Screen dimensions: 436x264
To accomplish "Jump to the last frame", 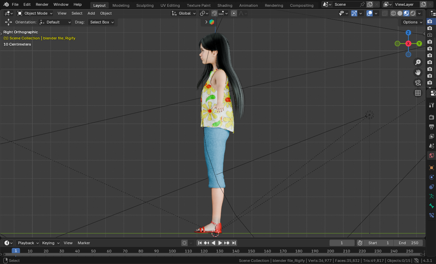I will click(x=234, y=243).
